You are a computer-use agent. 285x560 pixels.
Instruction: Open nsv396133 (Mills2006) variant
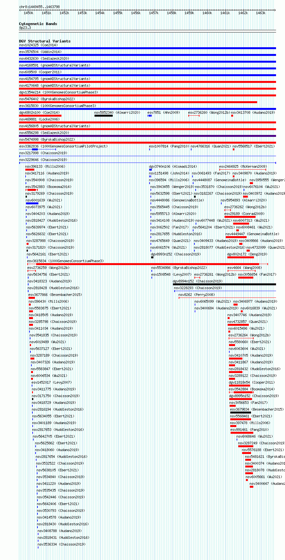click(45, 166)
